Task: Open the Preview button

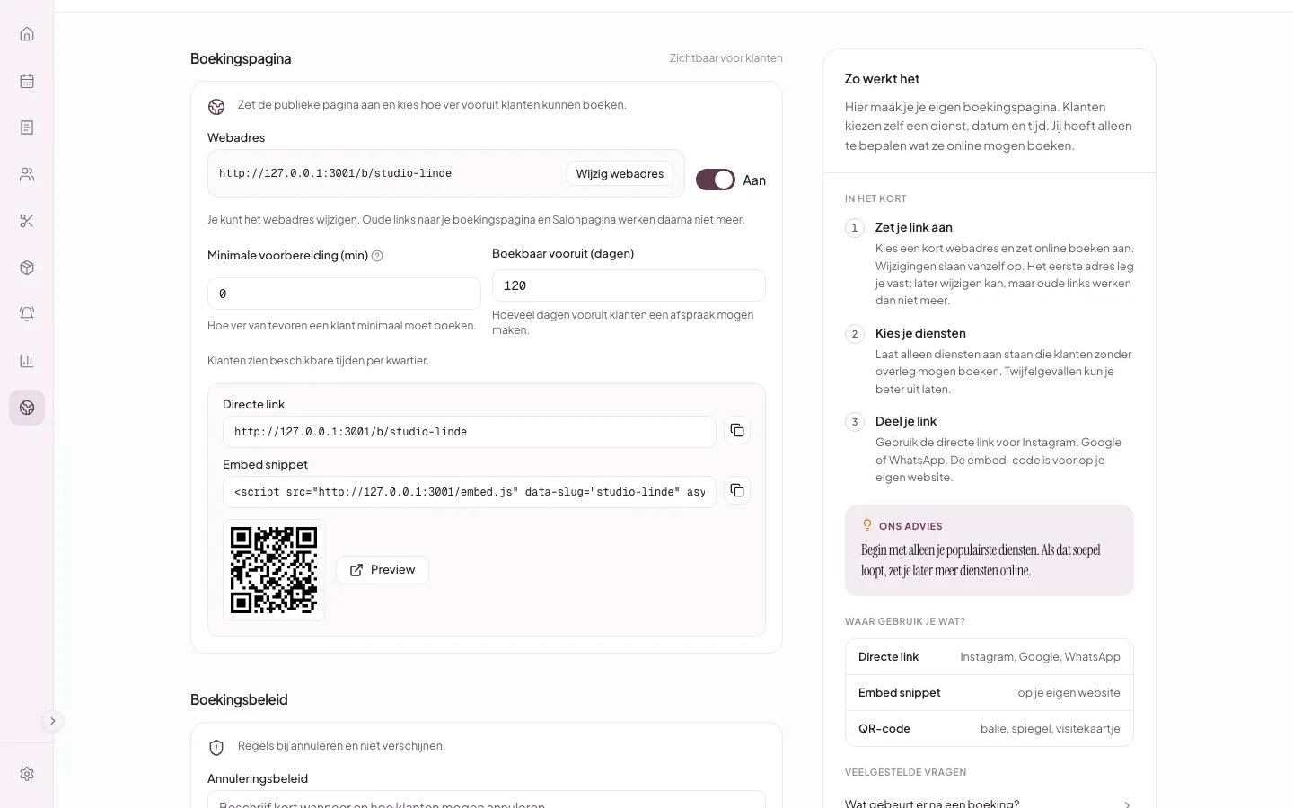Action: 383,570
